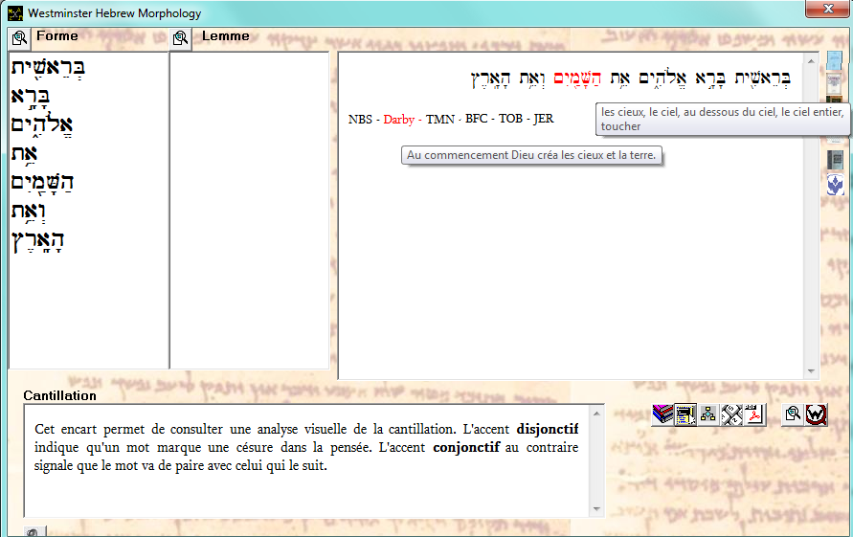Click the small icon below the Cantillation box
853x537 pixels.
click(34, 531)
